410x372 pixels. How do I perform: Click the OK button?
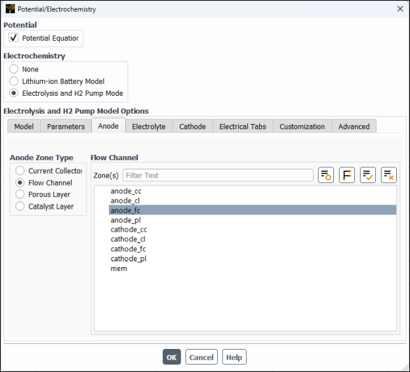click(171, 357)
